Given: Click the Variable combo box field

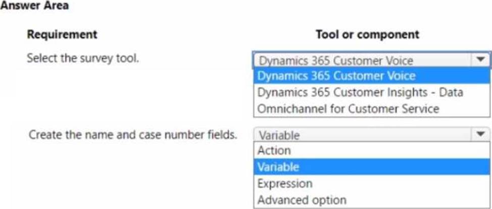Looking at the screenshot, I should [371, 134].
